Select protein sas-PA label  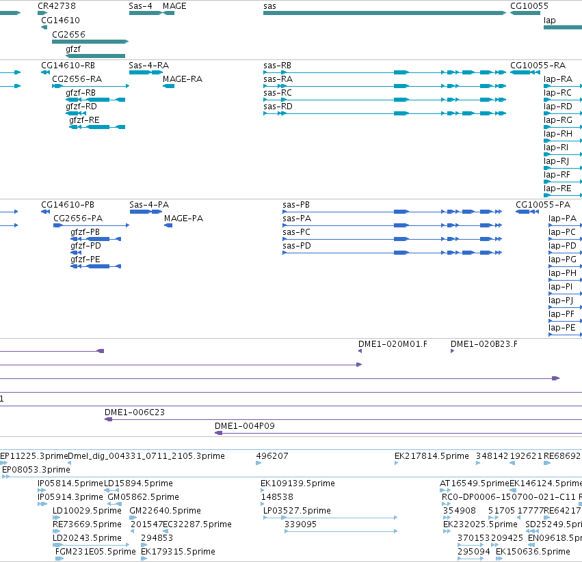[x=297, y=219]
